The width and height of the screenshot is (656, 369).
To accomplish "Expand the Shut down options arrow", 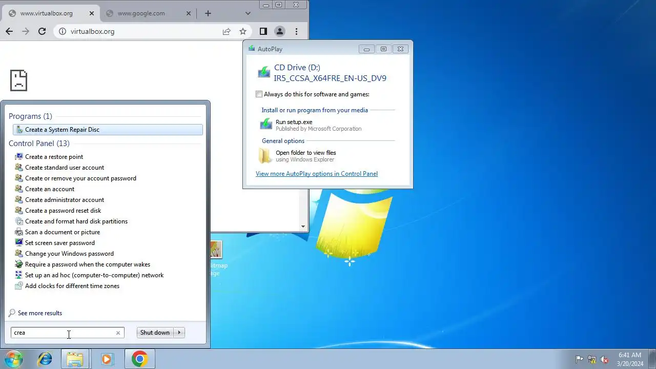I will 179,333.
